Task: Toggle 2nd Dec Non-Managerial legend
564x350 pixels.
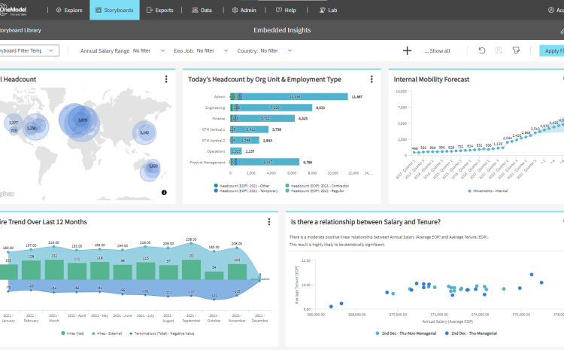Action: click(x=406, y=333)
